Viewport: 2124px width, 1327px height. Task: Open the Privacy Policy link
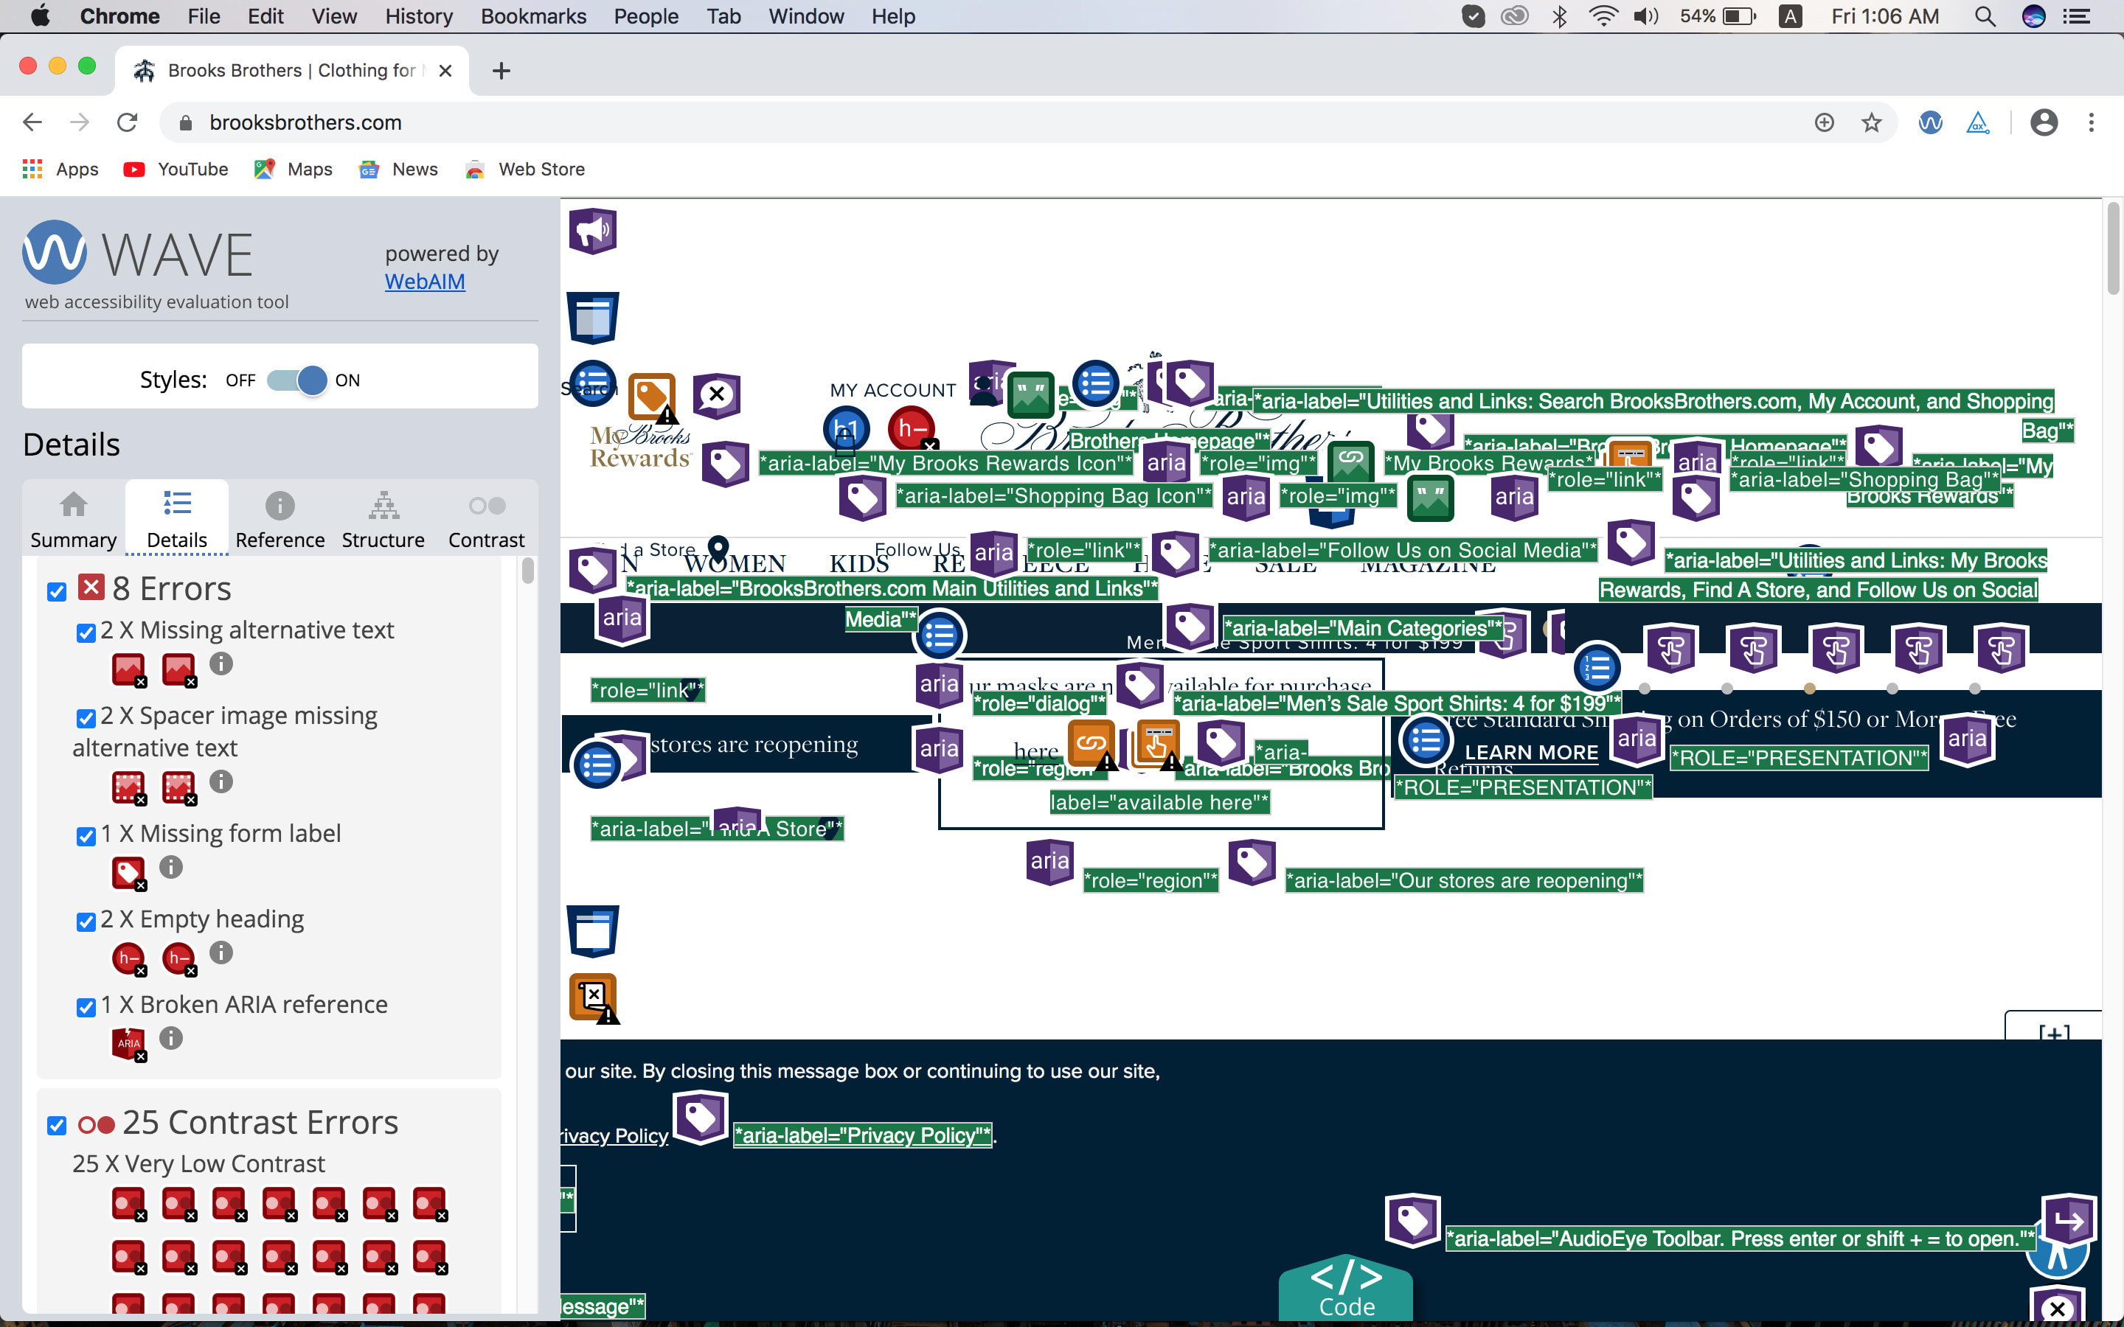point(614,1135)
